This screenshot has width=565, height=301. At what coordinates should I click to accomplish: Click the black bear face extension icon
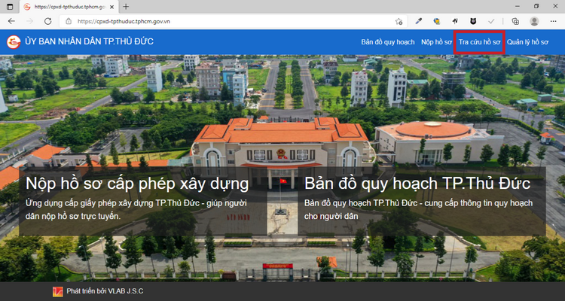point(473,21)
